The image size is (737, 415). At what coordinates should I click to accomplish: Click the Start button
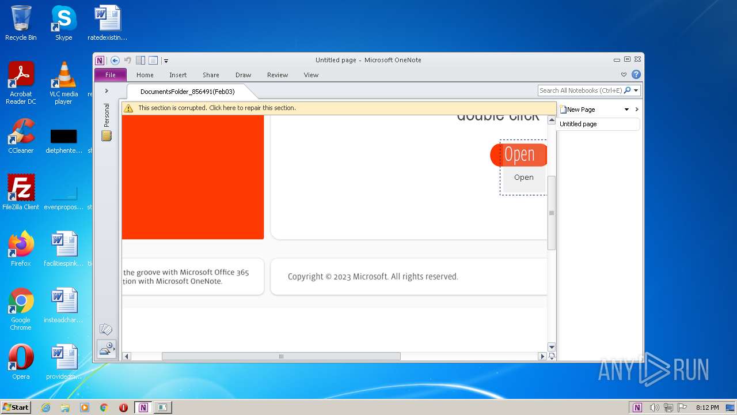16,407
